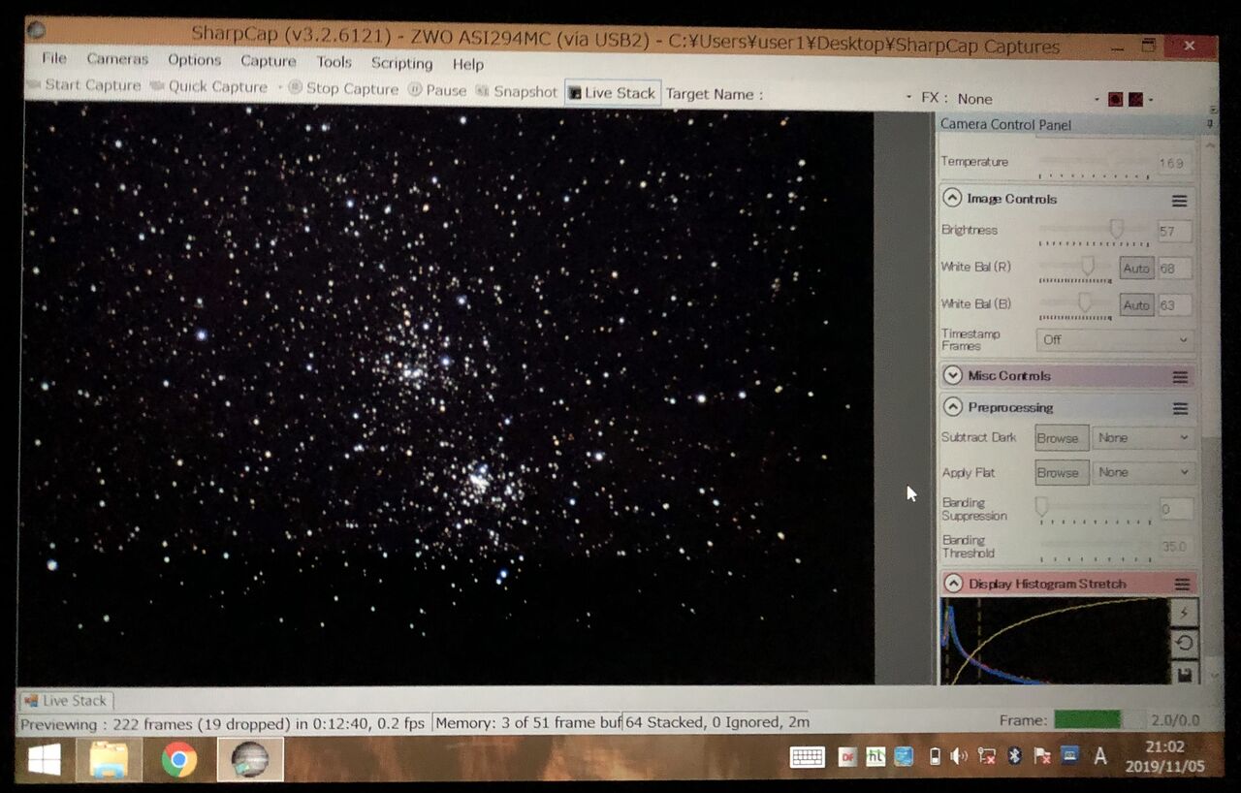Collapse the Display Histogram Stretch section
The image size is (1241, 793).
click(953, 584)
